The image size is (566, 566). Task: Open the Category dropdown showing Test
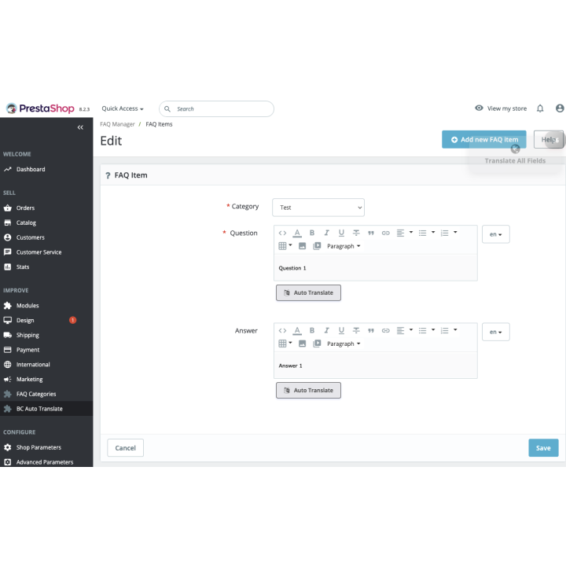pos(318,208)
